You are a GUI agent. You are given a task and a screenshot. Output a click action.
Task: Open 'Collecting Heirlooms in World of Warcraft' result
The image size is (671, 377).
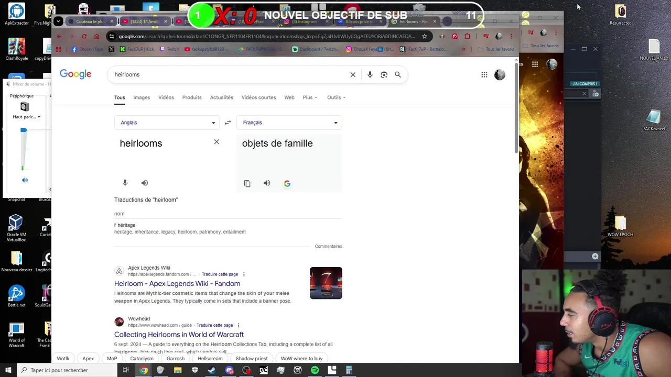[x=179, y=335]
